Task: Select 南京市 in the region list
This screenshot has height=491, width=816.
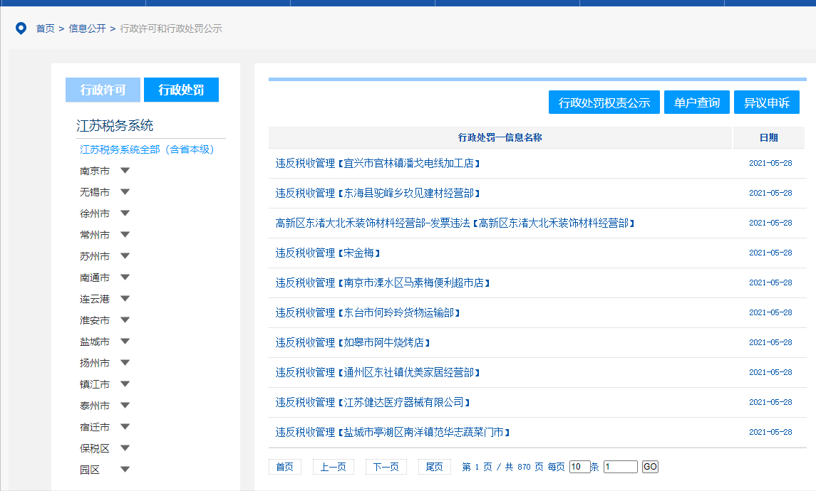Action: pos(95,171)
